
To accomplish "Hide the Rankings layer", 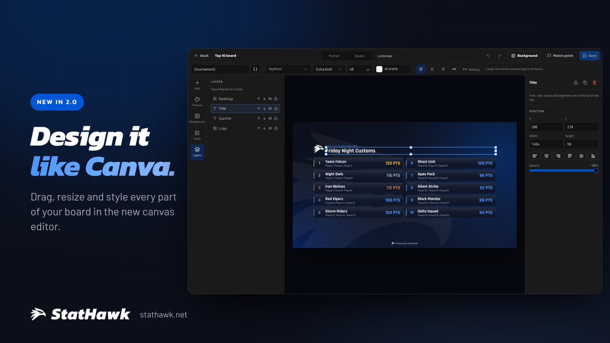I will coord(270,99).
